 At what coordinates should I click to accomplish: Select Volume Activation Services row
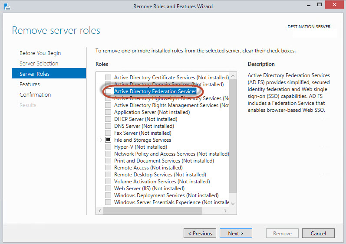tap(162, 182)
